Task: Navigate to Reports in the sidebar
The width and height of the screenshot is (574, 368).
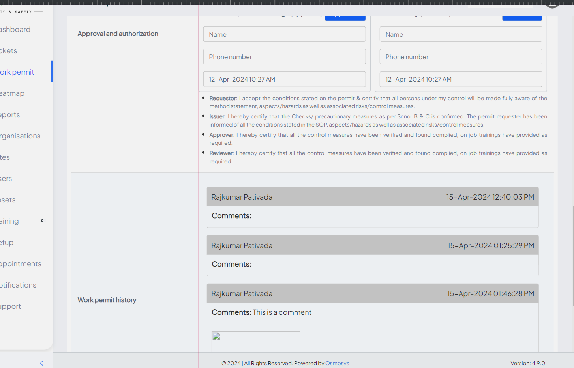Action: click(x=10, y=115)
